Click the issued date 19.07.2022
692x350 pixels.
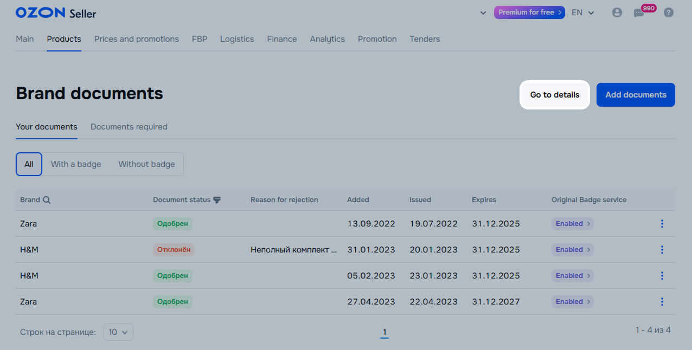(x=433, y=224)
